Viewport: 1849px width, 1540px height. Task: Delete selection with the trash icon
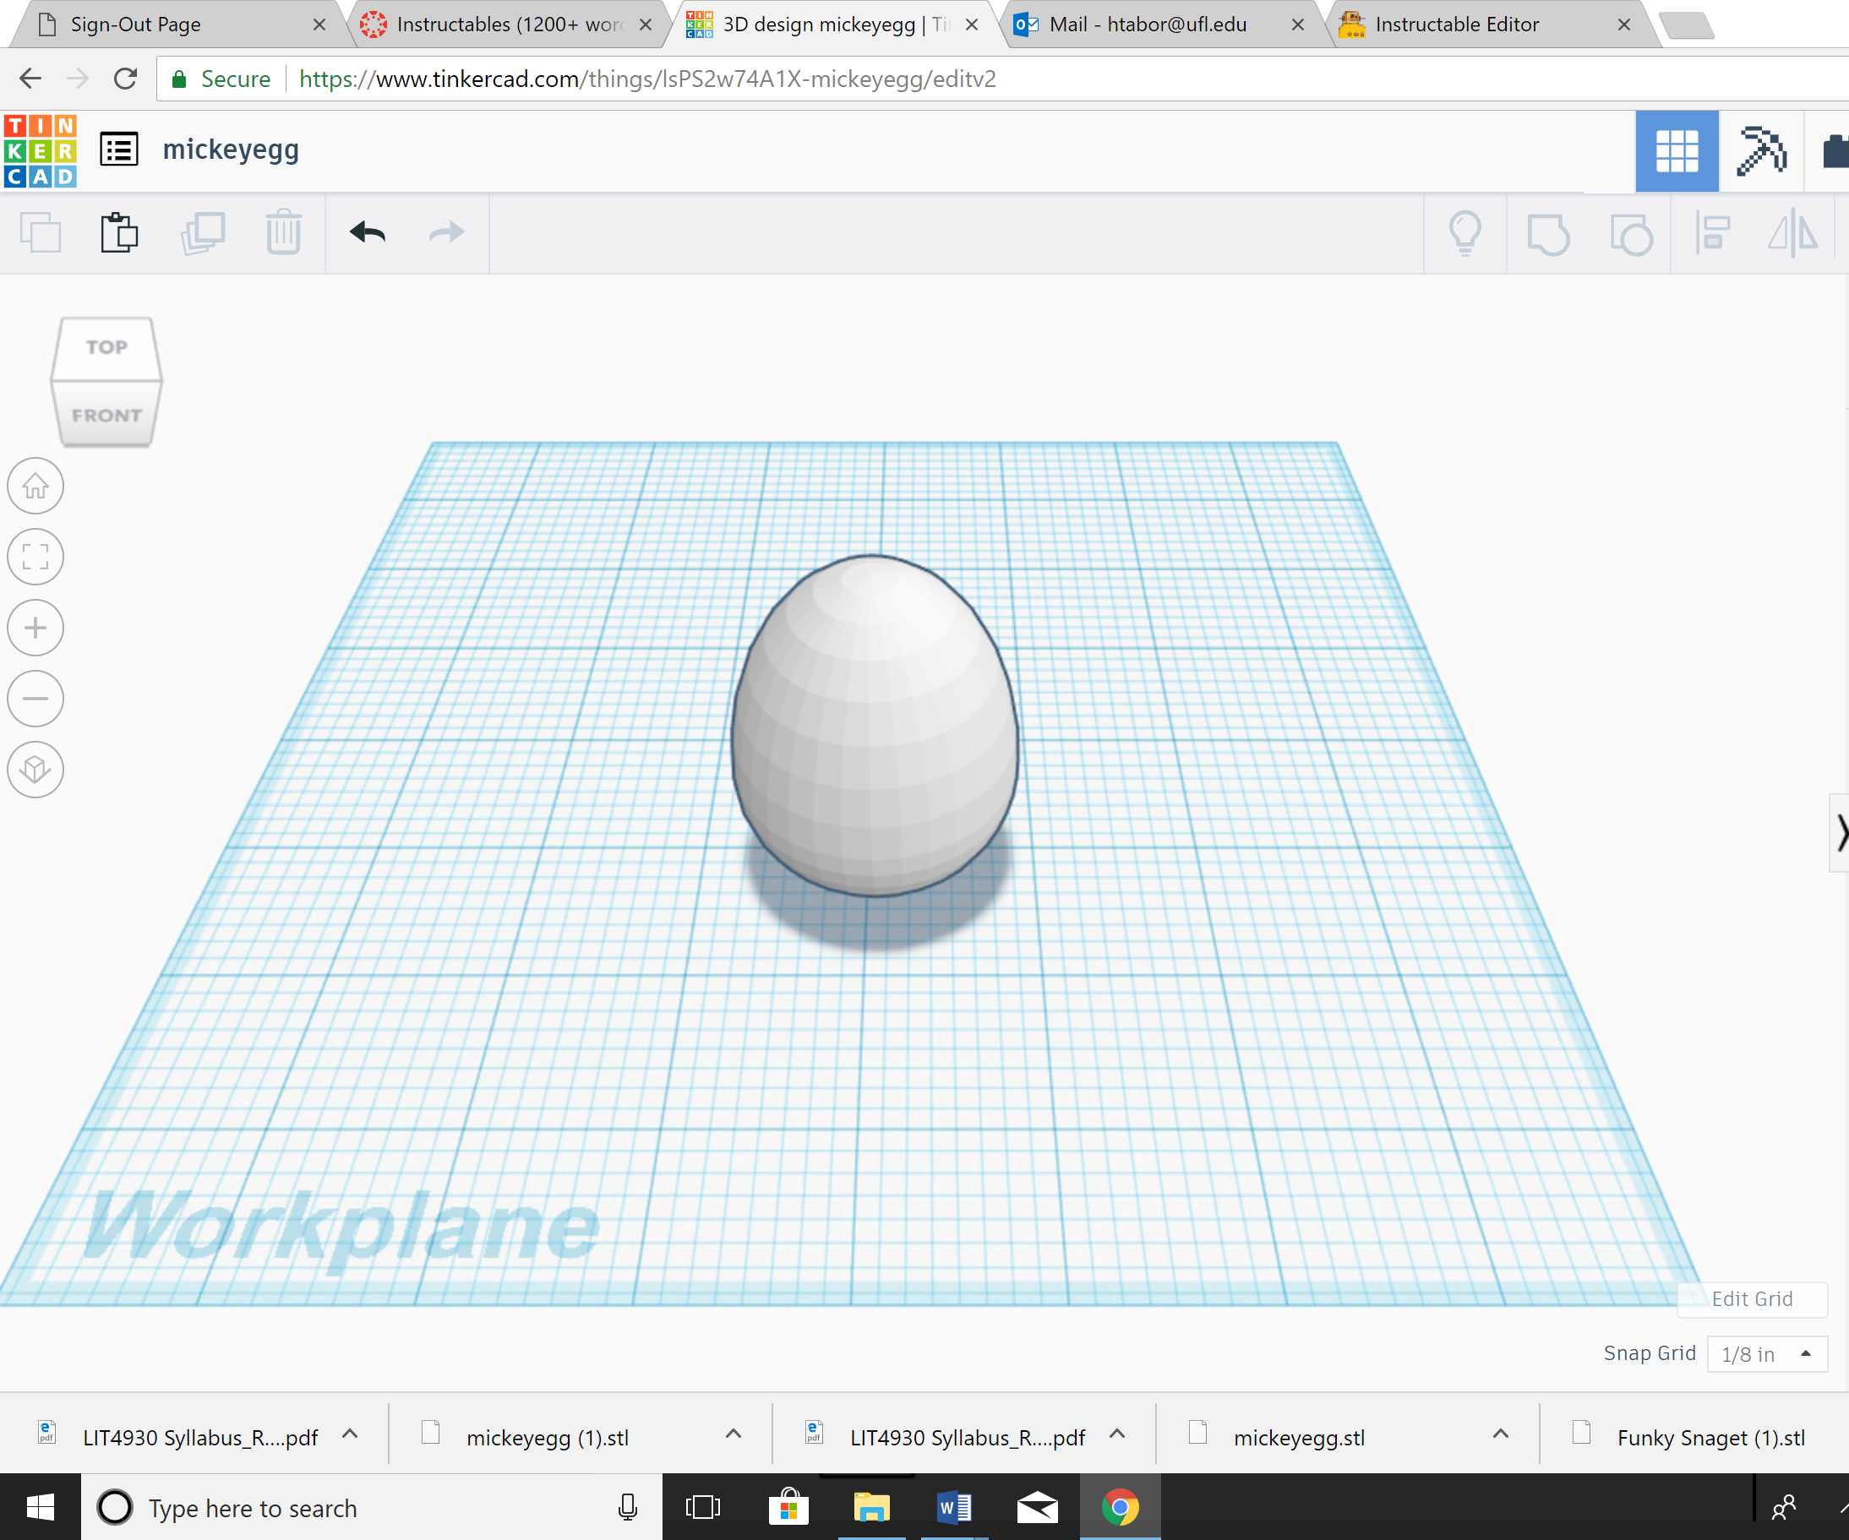pyautogui.click(x=282, y=232)
